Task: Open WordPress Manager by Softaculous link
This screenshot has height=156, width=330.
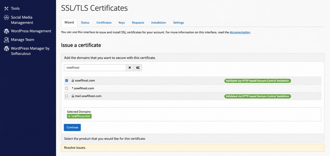Action: (x=30, y=51)
